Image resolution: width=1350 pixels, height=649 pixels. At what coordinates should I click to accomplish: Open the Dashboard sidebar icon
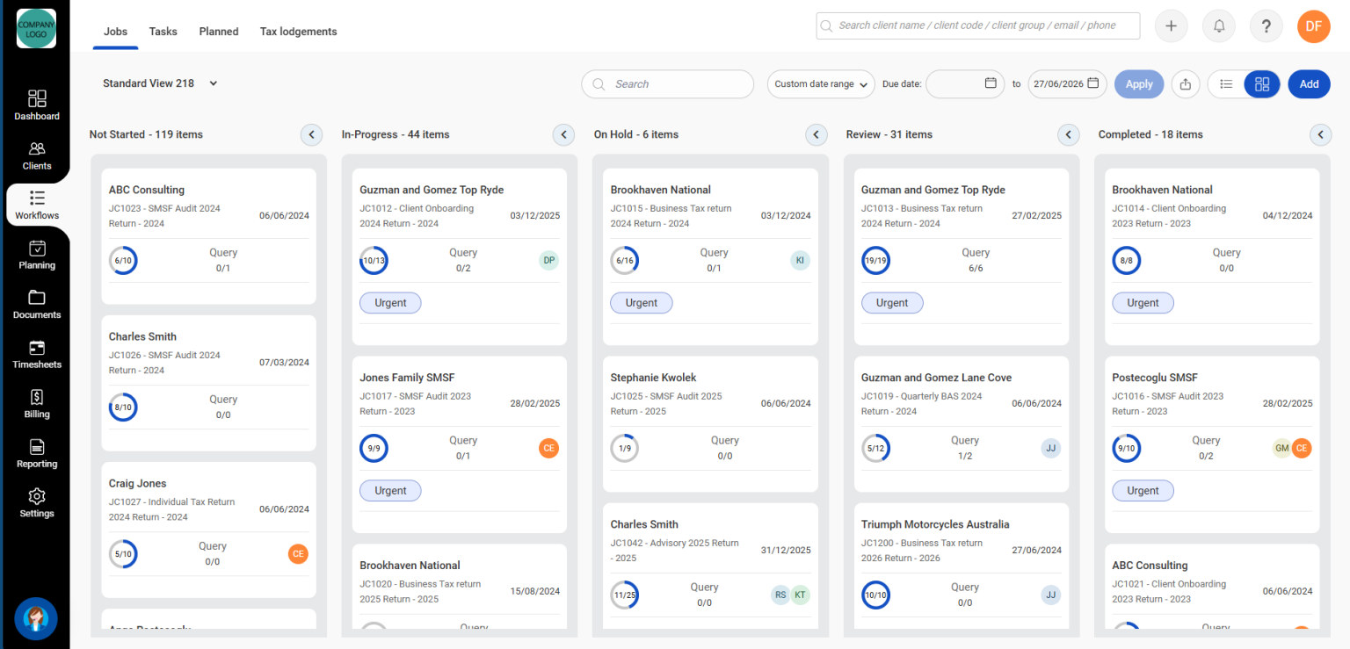click(x=37, y=105)
